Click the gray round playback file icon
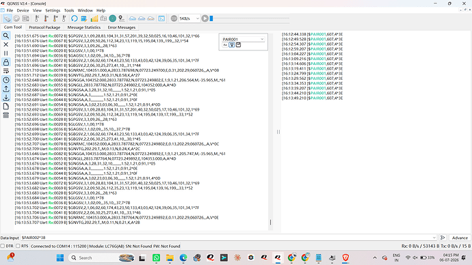This screenshot has height=265, width=472. [174, 18]
